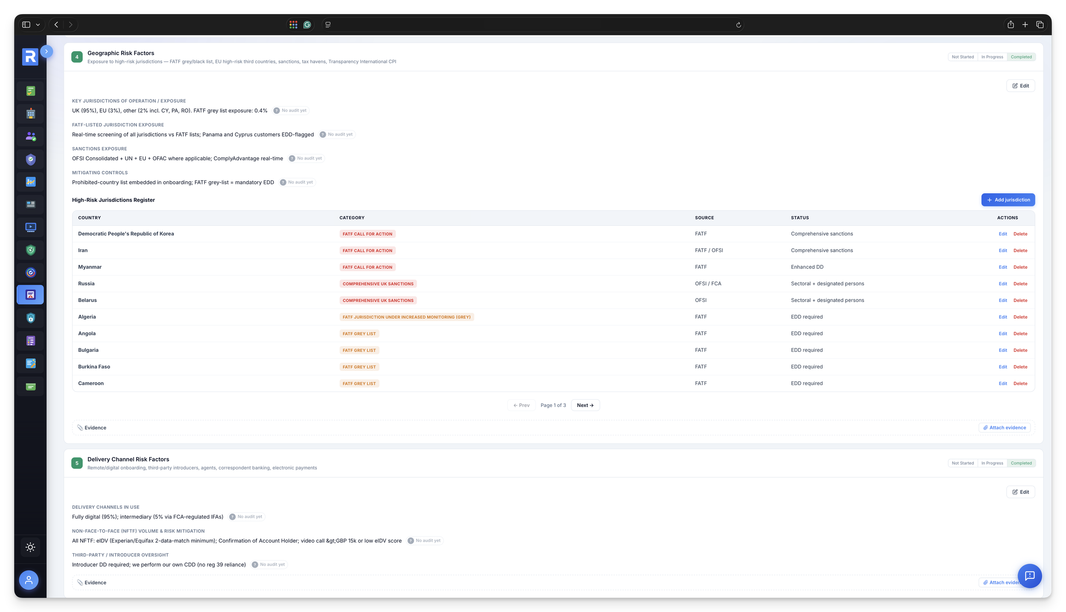Edit the Democratic People's Republic of Korea row
The height and width of the screenshot is (612, 1066).
[1002, 234]
